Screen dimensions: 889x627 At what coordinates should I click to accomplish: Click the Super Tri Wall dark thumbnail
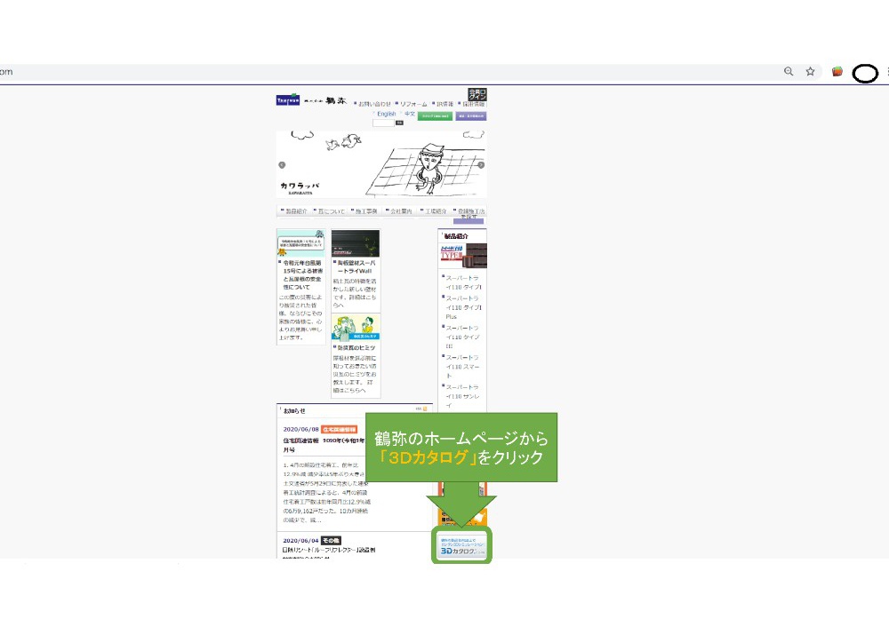coord(356,243)
